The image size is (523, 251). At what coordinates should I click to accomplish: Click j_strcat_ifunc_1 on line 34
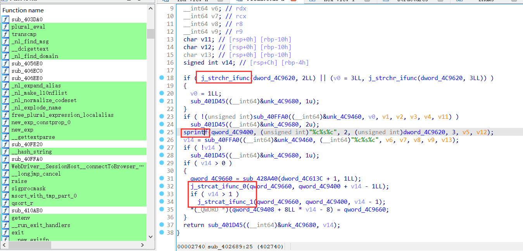click(x=226, y=201)
